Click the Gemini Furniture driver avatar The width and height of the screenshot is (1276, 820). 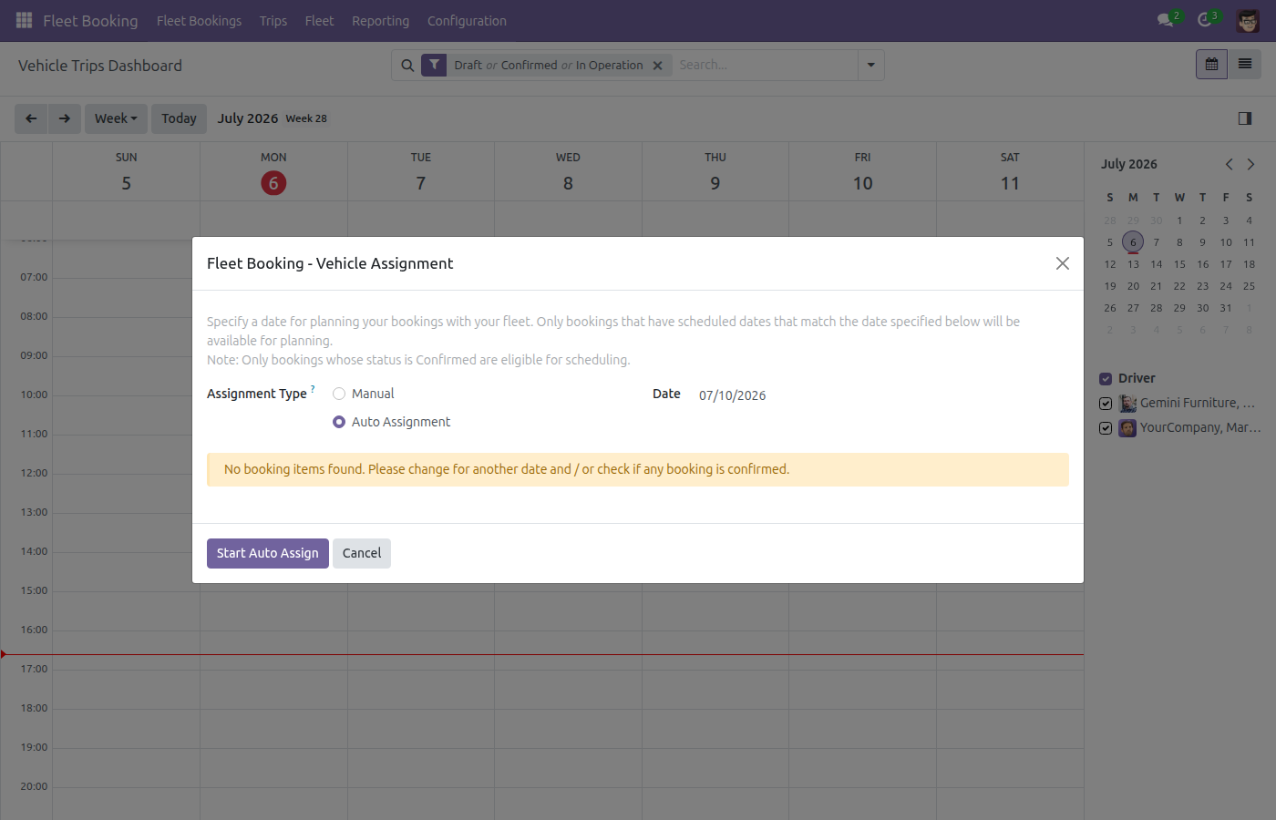tap(1127, 404)
